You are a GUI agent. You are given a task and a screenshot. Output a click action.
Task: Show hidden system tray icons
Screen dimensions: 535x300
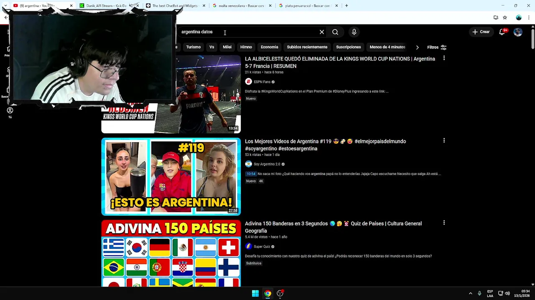coord(470,293)
